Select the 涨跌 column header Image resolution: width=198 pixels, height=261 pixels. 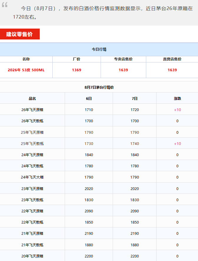(177, 99)
